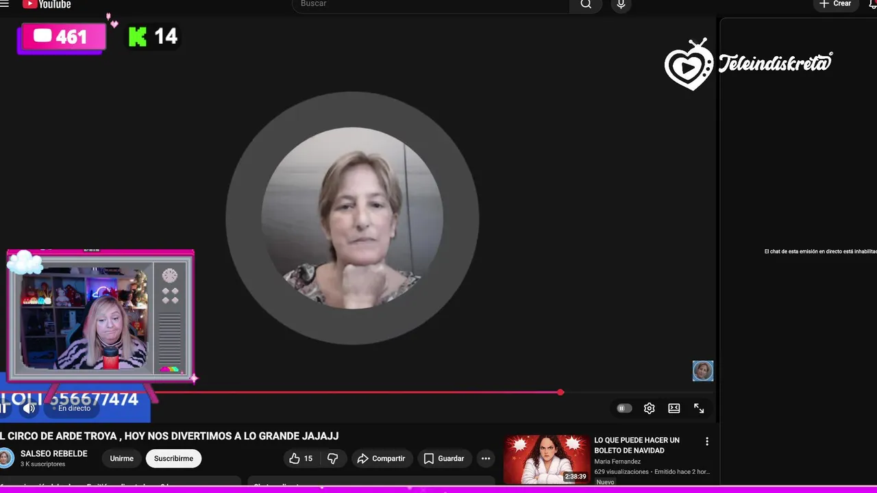Switch to theater mode view

click(x=674, y=408)
